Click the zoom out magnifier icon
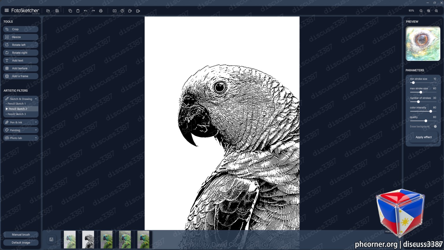Image resolution: width=444 pixels, height=250 pixels. click(x=421, y=11)
